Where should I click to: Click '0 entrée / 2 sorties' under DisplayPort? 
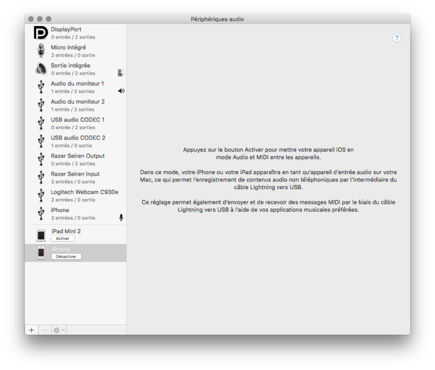click(x=73, y=37)
